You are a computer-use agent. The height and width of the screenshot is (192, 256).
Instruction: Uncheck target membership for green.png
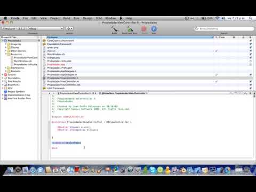click(251, 47)
